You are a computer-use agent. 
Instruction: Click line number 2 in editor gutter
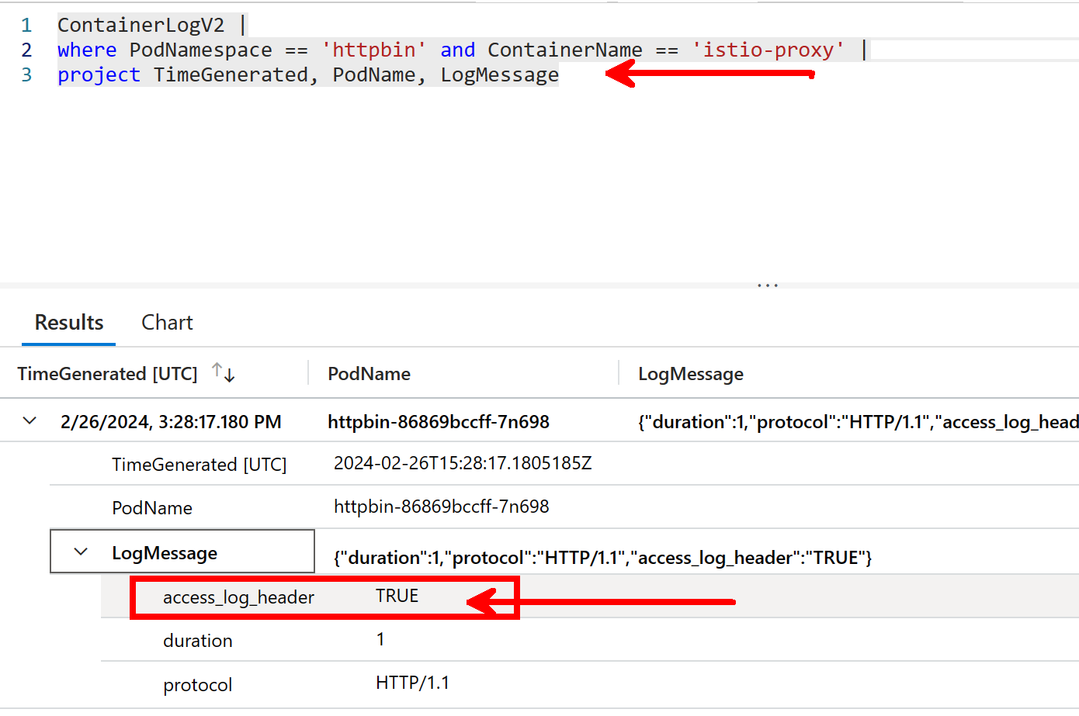(26, 50)
